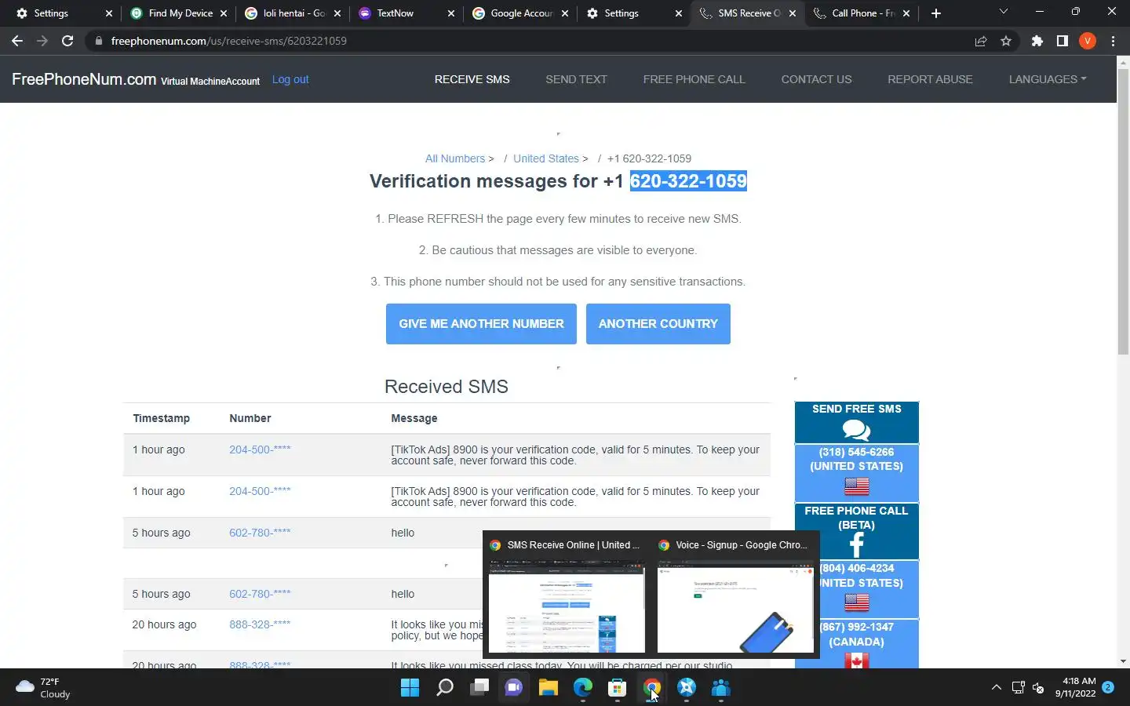Viewport: 1130px width, 706px height.
Task: Open a new browser tab
Action: tap(935, 13)
